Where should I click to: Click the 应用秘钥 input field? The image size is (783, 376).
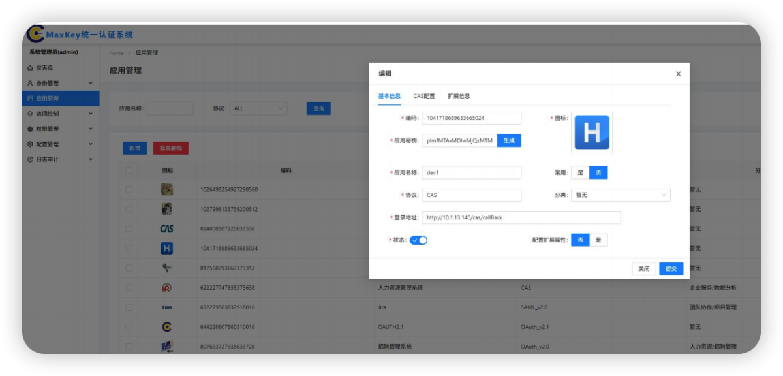coord(459,140)
